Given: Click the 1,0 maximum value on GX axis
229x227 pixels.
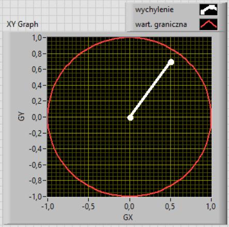Looking at the screenshot, I should (211, 206).
